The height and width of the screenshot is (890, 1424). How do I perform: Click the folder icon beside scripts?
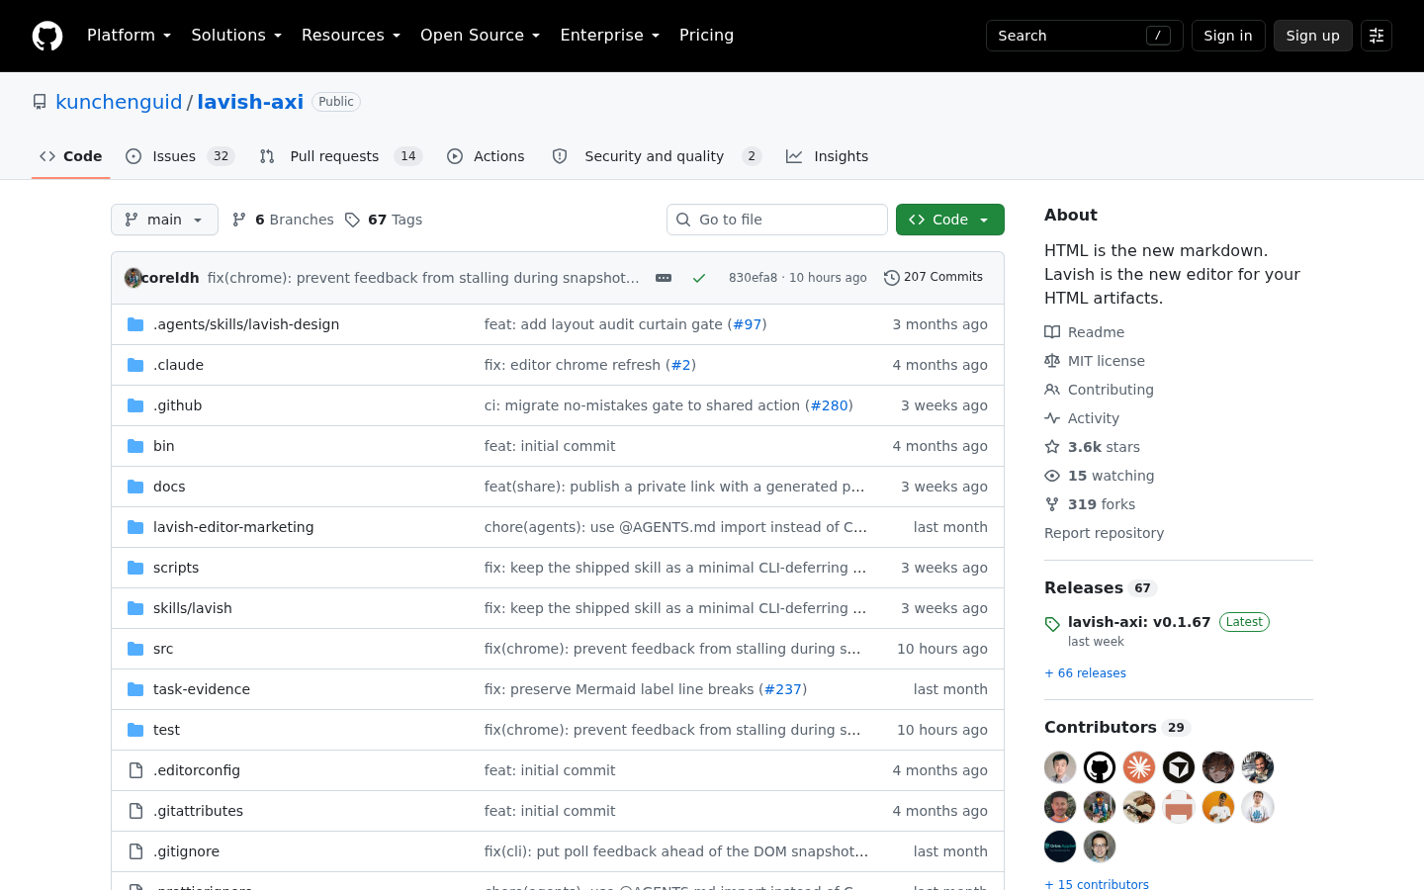pos(135,568)
